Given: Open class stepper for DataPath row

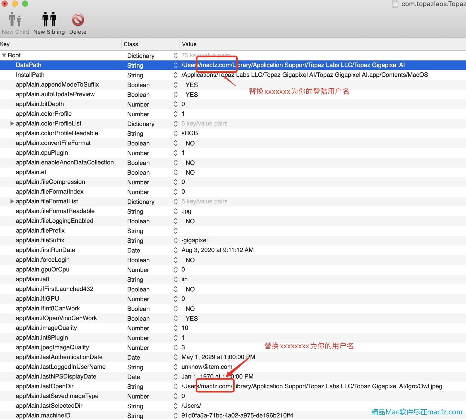Looking at the screenshot, I should (x=175, y=65).
